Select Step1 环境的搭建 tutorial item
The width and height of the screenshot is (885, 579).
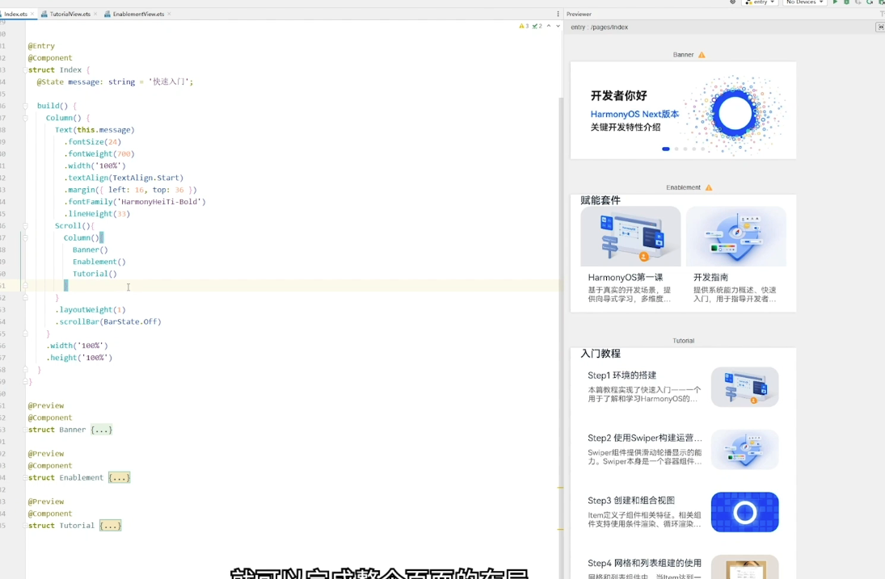[683, 387]
